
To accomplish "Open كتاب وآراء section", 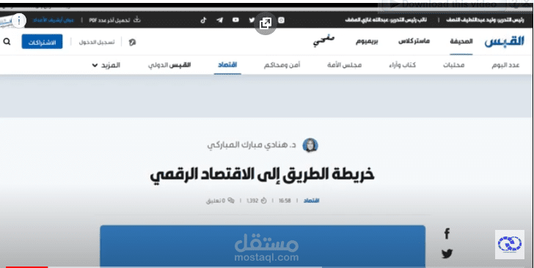I will 402,65.
